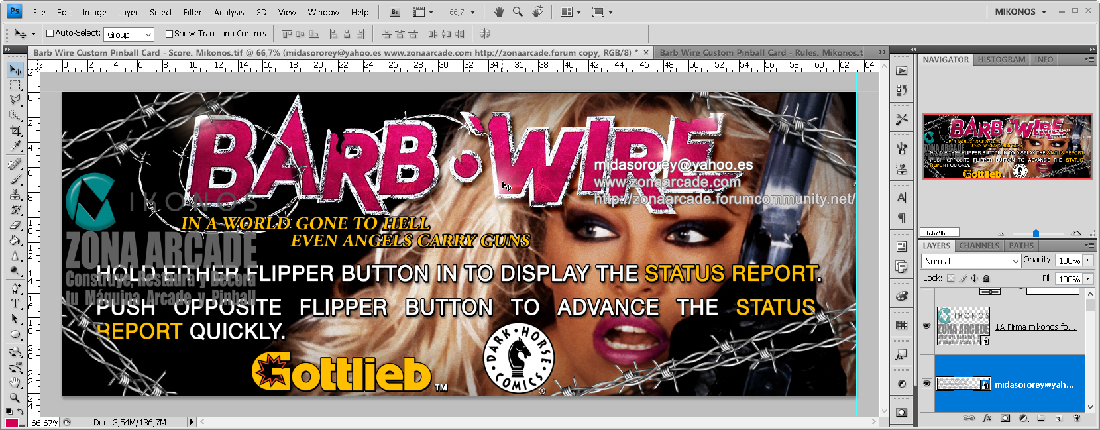Show more document tabs with double chevron

pyautogui.click(x=882, y=52)
